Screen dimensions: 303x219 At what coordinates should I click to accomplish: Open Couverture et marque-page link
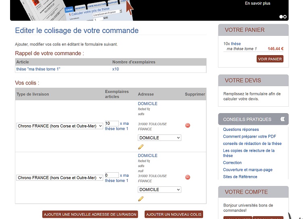(x=248, y=170)
